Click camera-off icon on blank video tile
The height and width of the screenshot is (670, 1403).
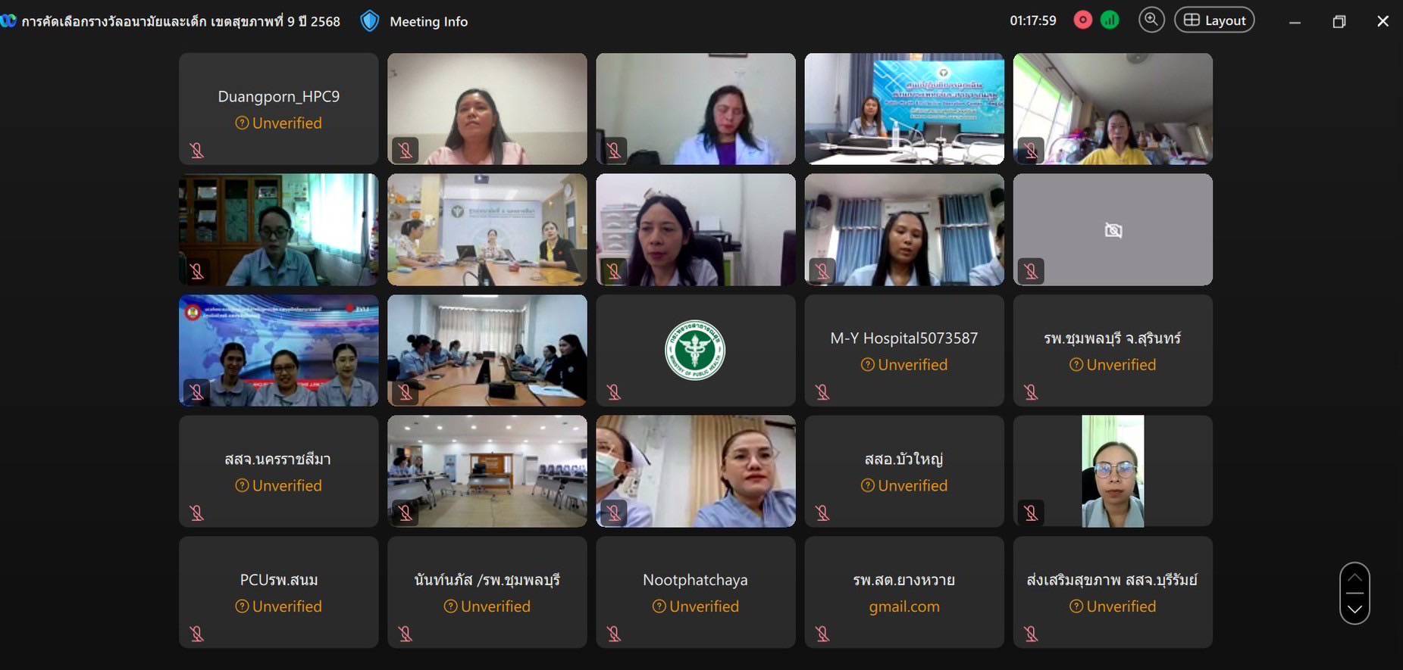click(1113, 230)
